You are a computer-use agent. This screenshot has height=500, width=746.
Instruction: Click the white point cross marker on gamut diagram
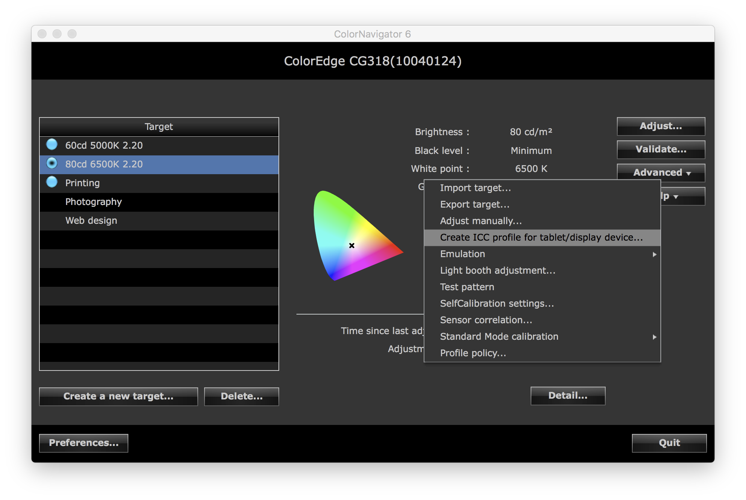coord(352,245)
